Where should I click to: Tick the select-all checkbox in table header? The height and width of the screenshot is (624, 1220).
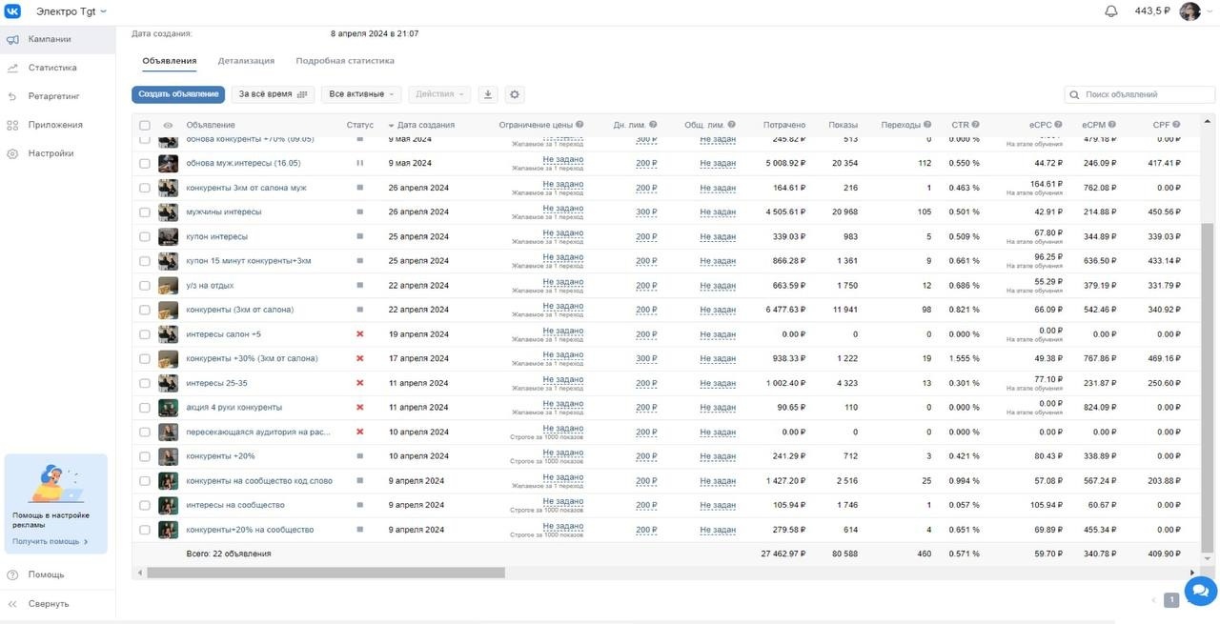tap(145, 125)
